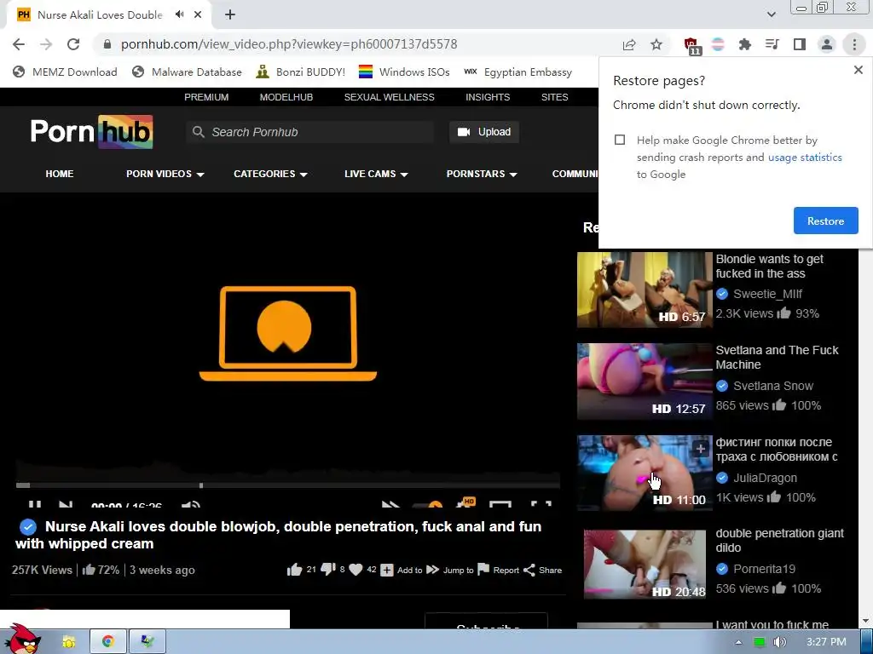The image size is (873, 654).
Task: Open the Premium top nav link
Action: click(x=206, y=97)
